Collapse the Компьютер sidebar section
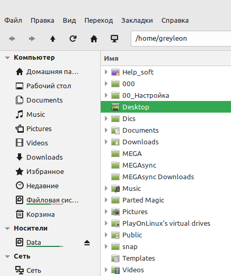The height and width of the screenshot is (276, 231). pos(7,58)
